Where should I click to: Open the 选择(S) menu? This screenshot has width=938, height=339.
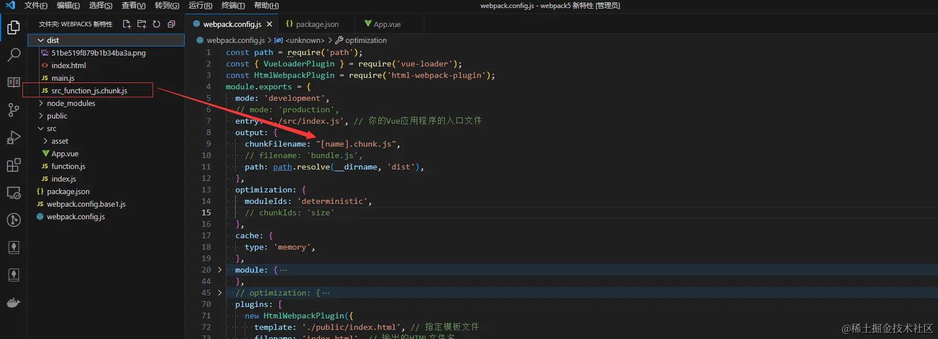[101, 5]
